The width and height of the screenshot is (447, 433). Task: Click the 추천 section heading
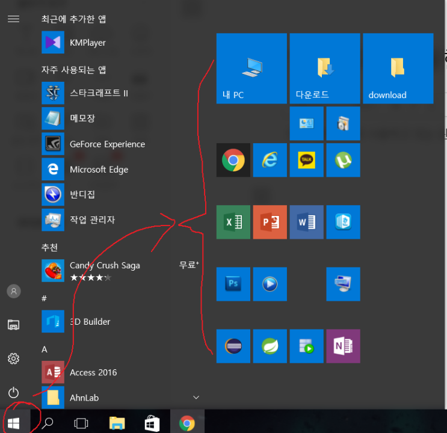49,247
